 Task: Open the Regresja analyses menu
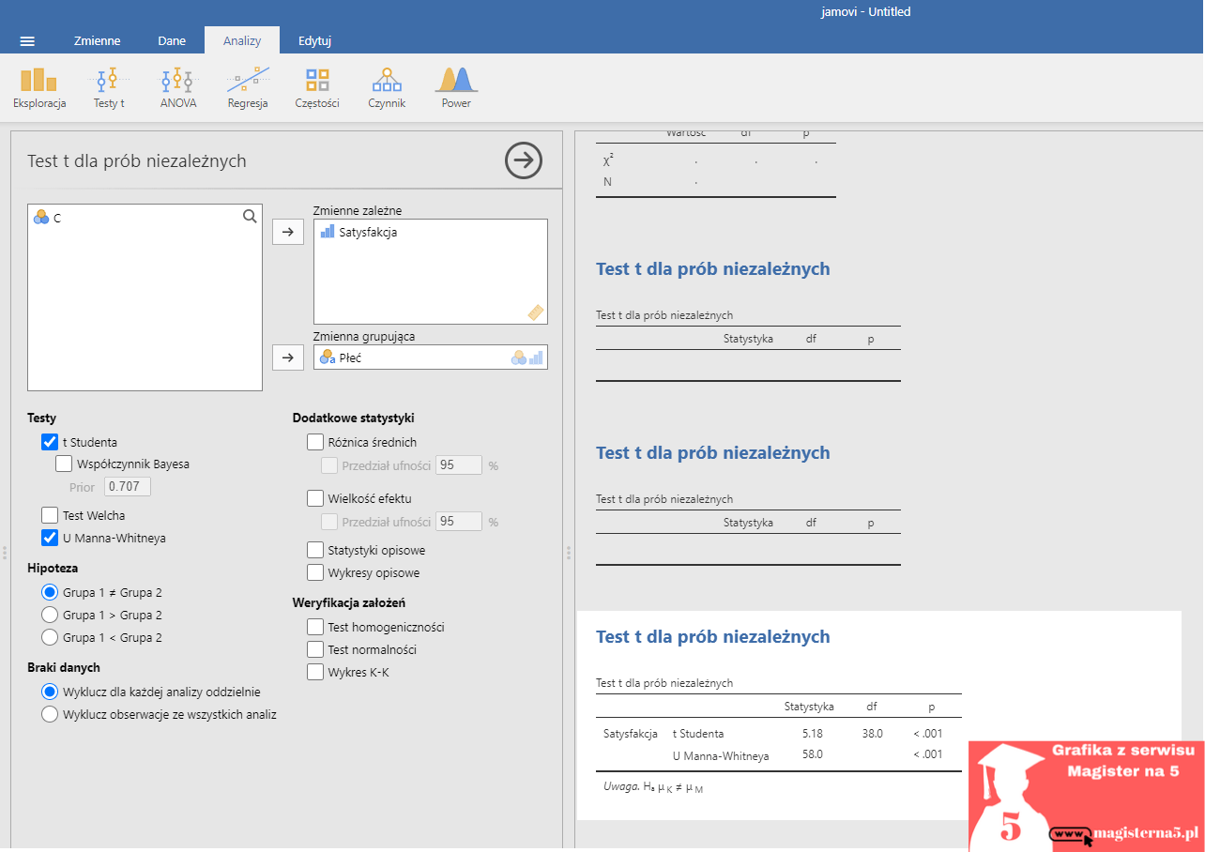pyautogui.click(x=248, y=88)
